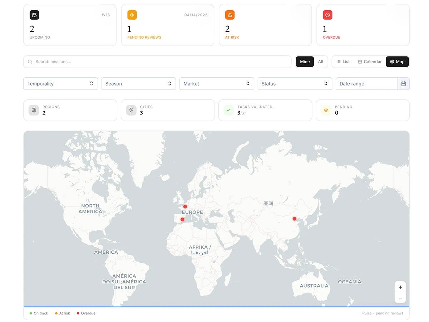Click the Map view button
The height and width of the screenshot is (322, 429).
coord(397,62)
